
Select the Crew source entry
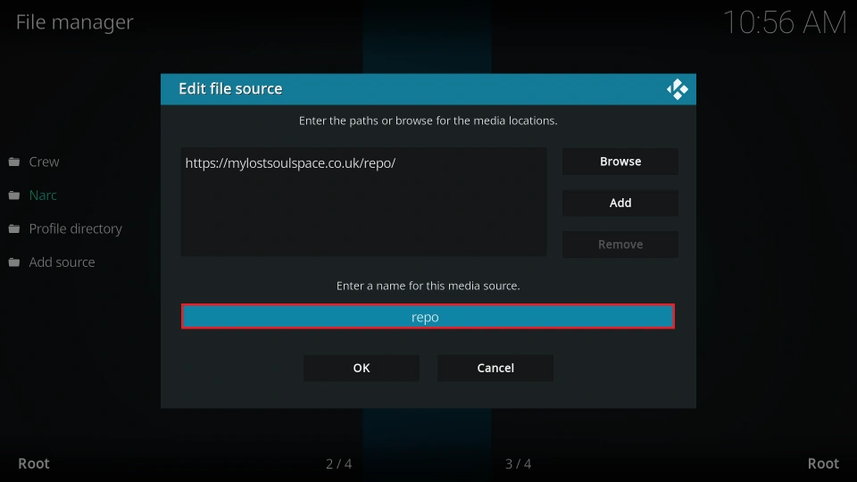44,162
